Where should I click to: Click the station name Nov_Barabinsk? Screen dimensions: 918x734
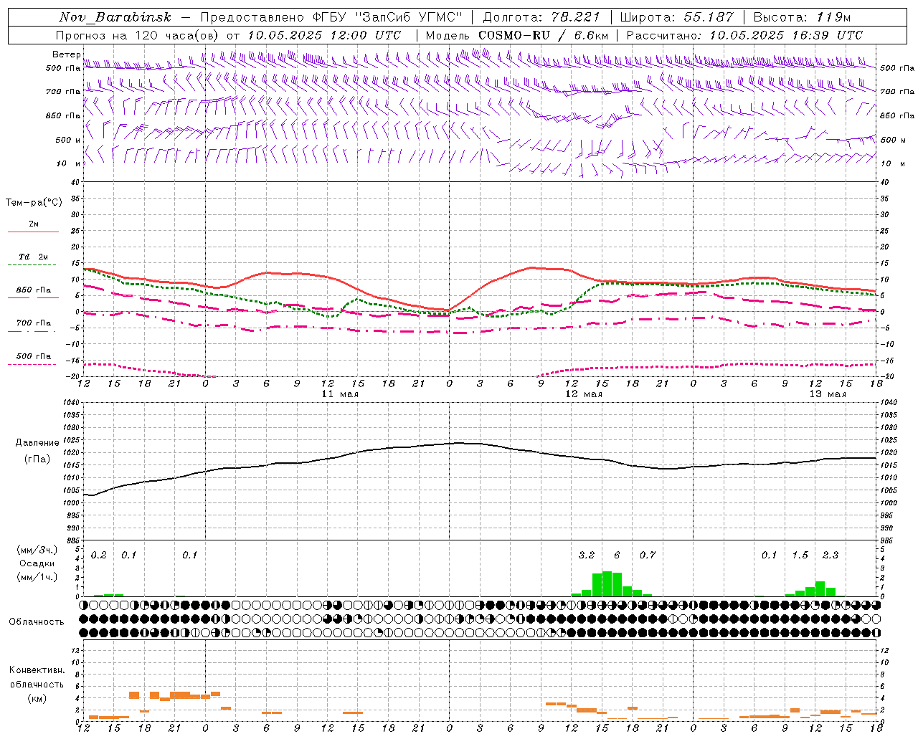tap(113, 17)
